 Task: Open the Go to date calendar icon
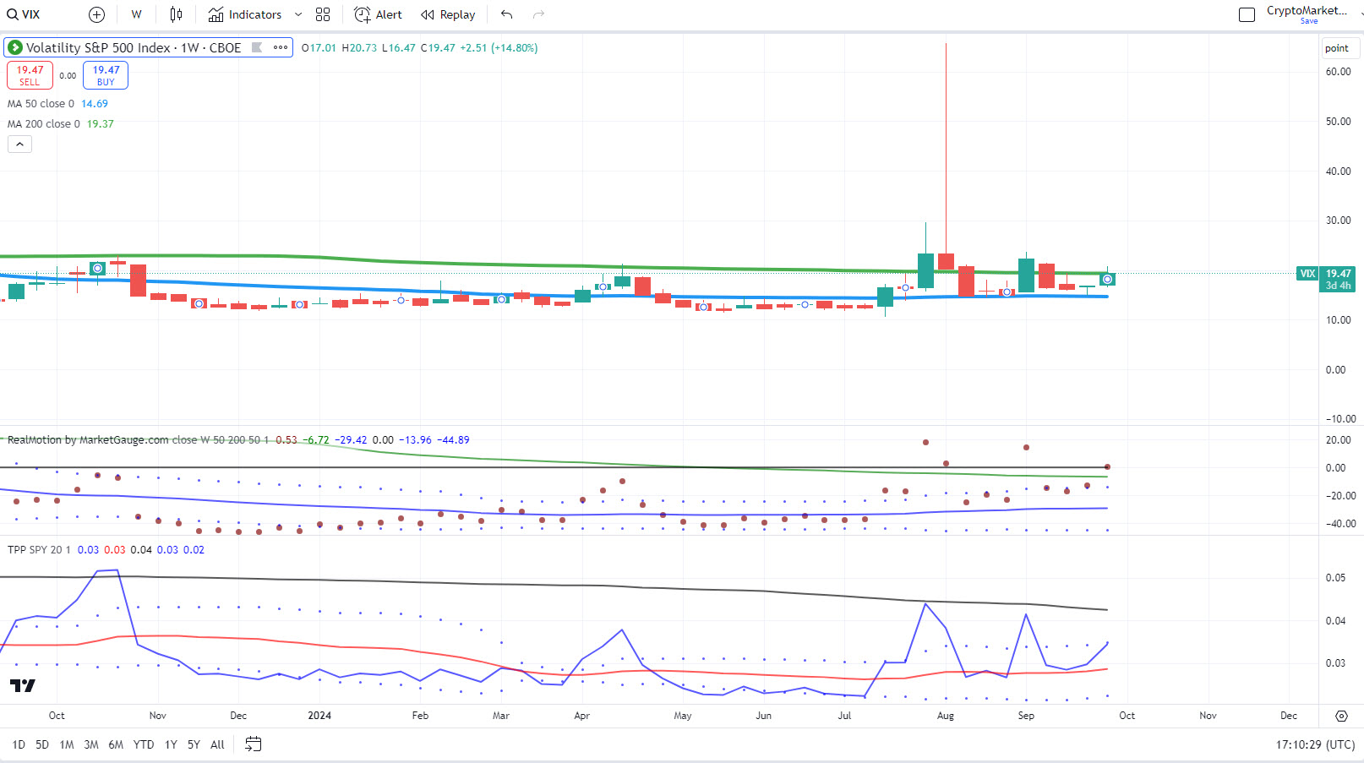tap(254, 744)
